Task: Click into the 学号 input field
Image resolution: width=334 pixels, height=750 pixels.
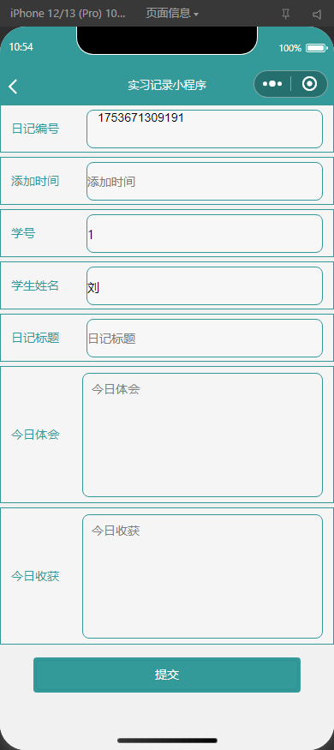Action: pyautogui.click(x=205, y=233)
